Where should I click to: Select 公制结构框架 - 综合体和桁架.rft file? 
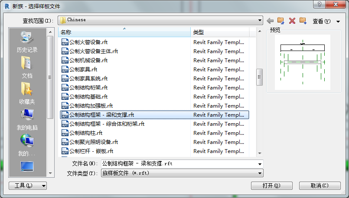(x=154, y=124)
